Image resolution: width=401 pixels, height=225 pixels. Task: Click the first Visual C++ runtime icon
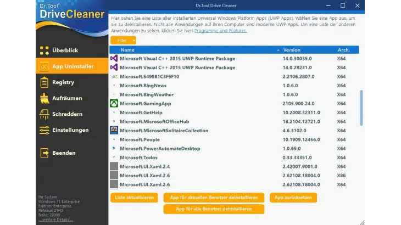pyautogui.click(x=114, y=58)
